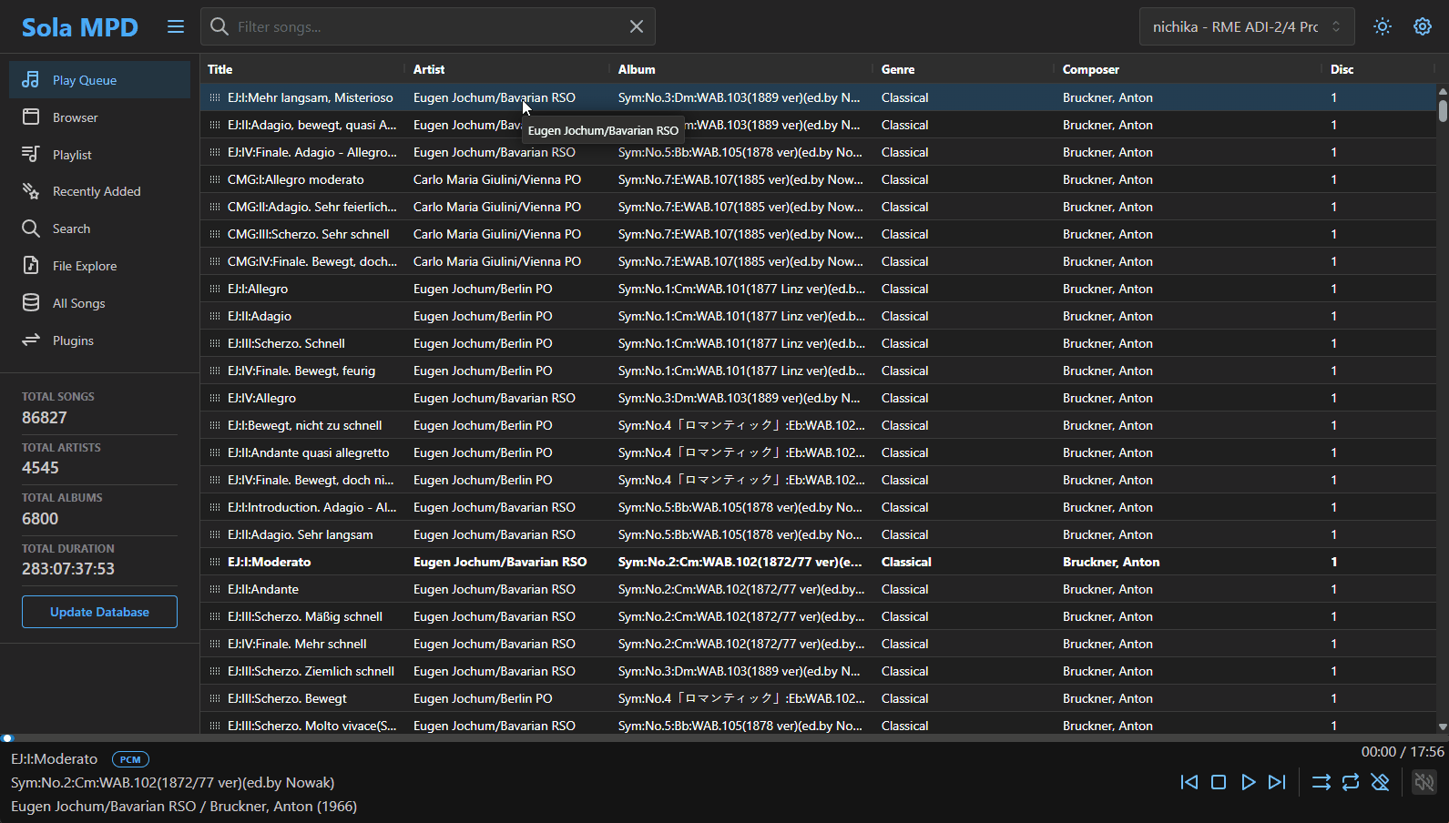Click the playback progress seek bar
1449x823 pixels.
click(x=724, y=737)
